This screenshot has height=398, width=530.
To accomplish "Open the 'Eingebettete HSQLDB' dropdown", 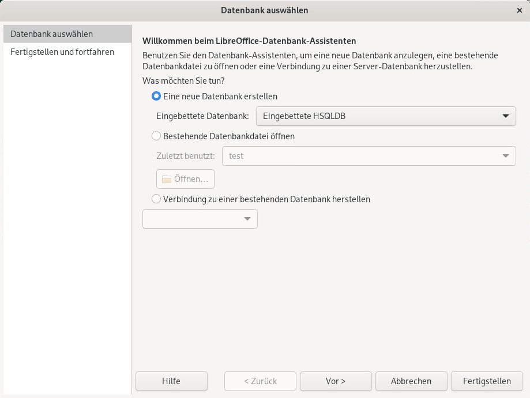I will (386, 116).
